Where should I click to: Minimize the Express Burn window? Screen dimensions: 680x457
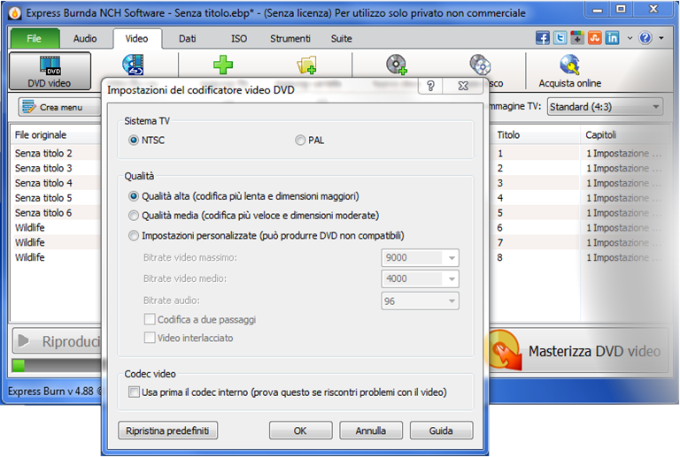(x=598, y=10)
